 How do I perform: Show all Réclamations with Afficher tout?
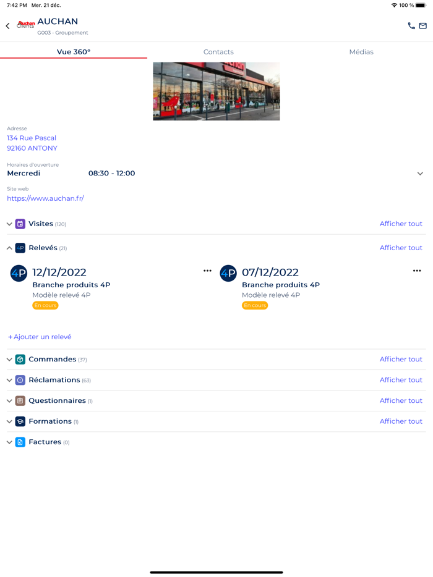point(401,380)
